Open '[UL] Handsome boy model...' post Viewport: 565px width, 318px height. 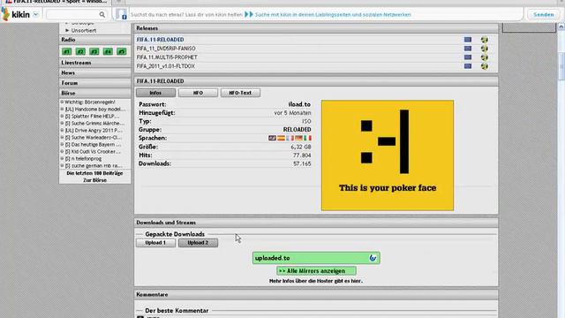[95, 109]
